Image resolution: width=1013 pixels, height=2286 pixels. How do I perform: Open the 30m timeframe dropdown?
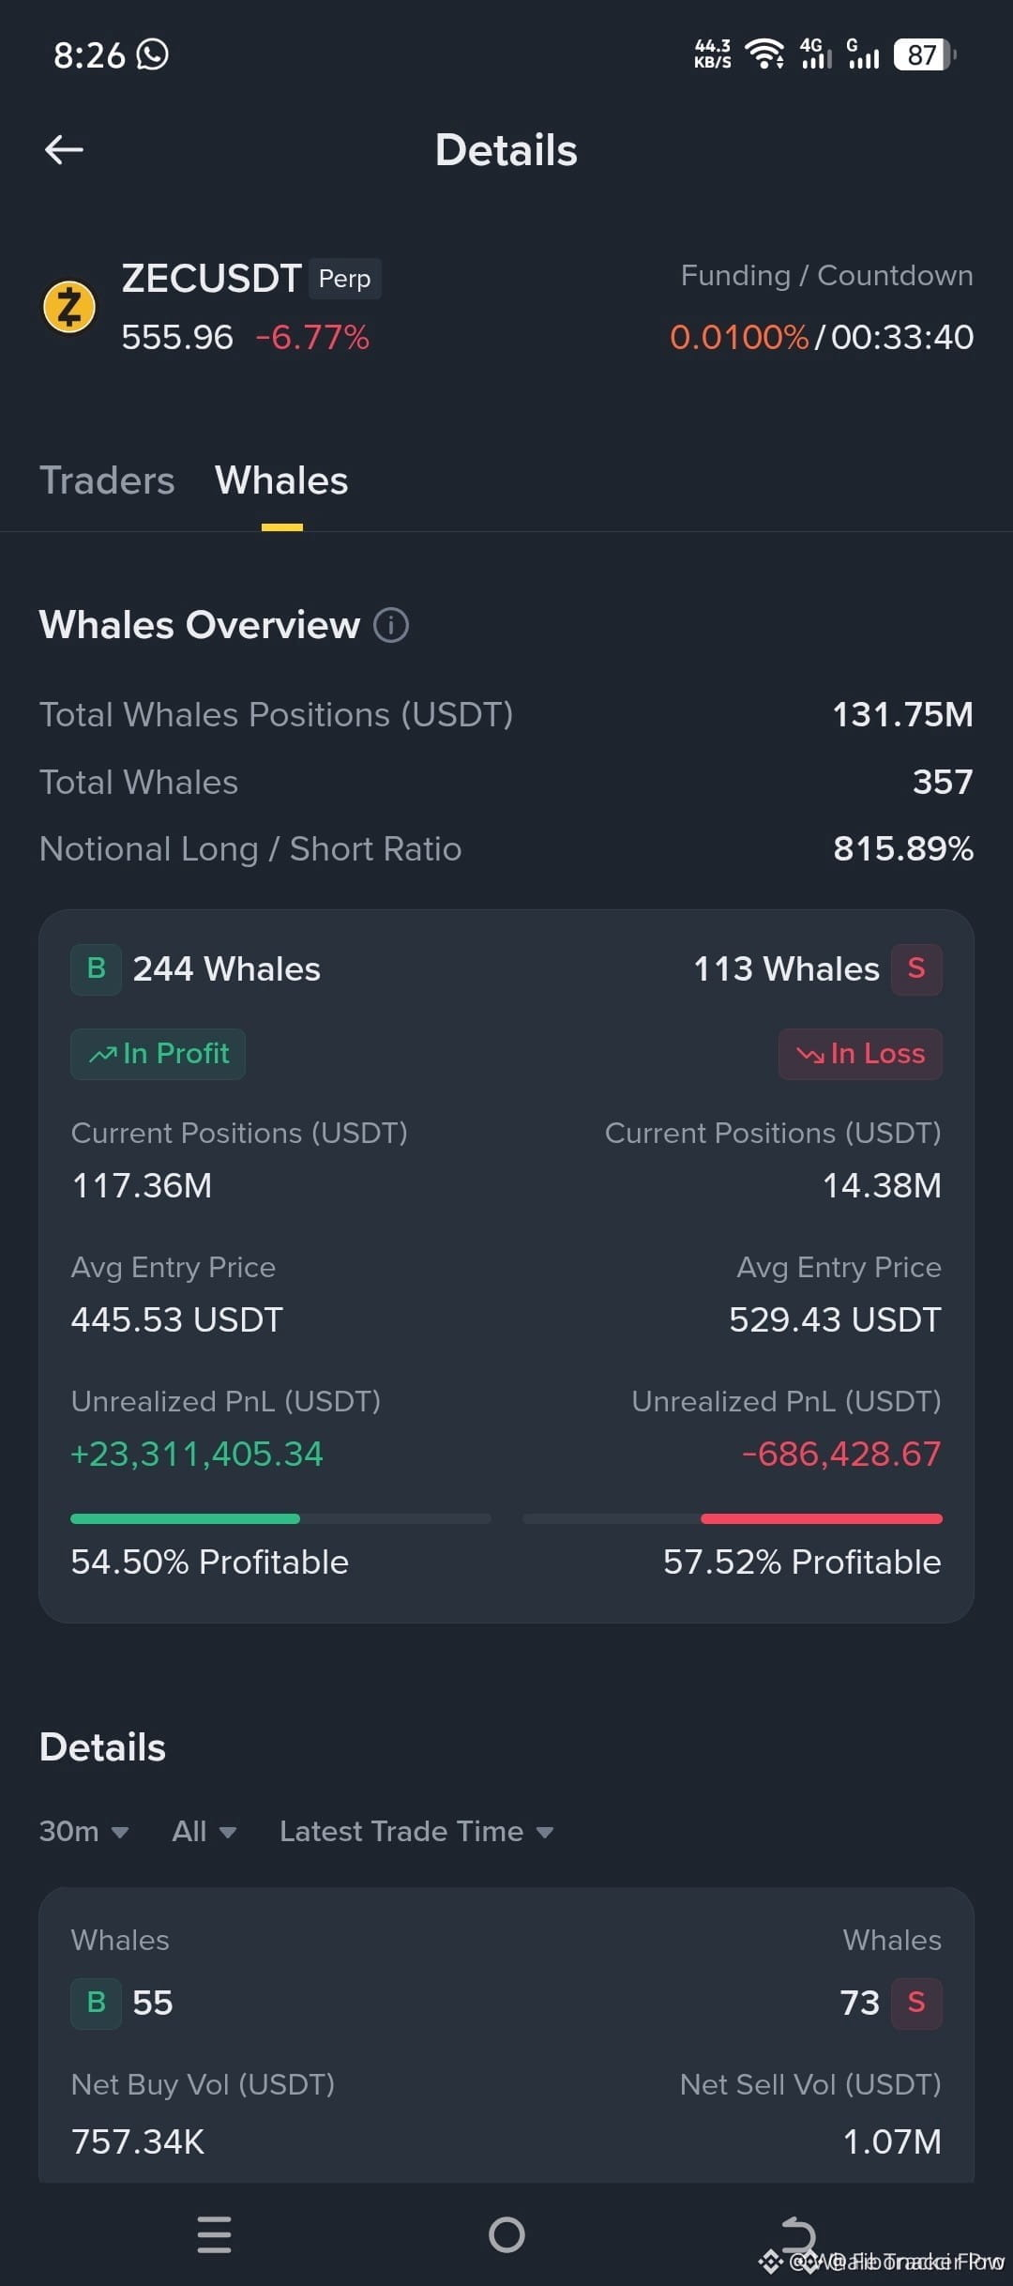point(83,1831)
